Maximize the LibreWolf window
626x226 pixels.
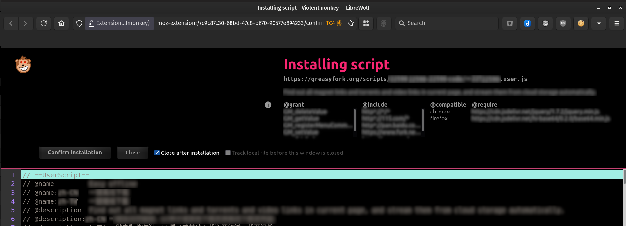pos(609,8)
